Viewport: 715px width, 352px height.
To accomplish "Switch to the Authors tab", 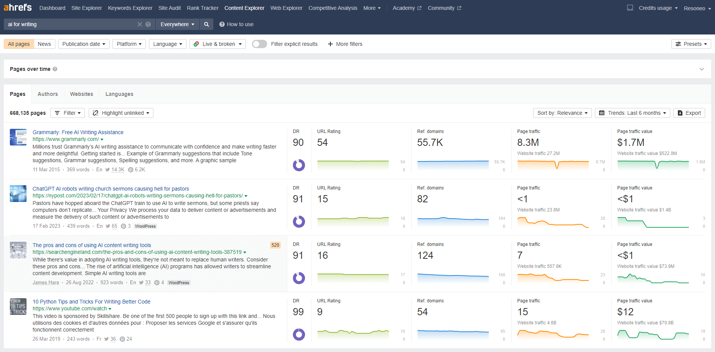I will (x=48, y=94).
